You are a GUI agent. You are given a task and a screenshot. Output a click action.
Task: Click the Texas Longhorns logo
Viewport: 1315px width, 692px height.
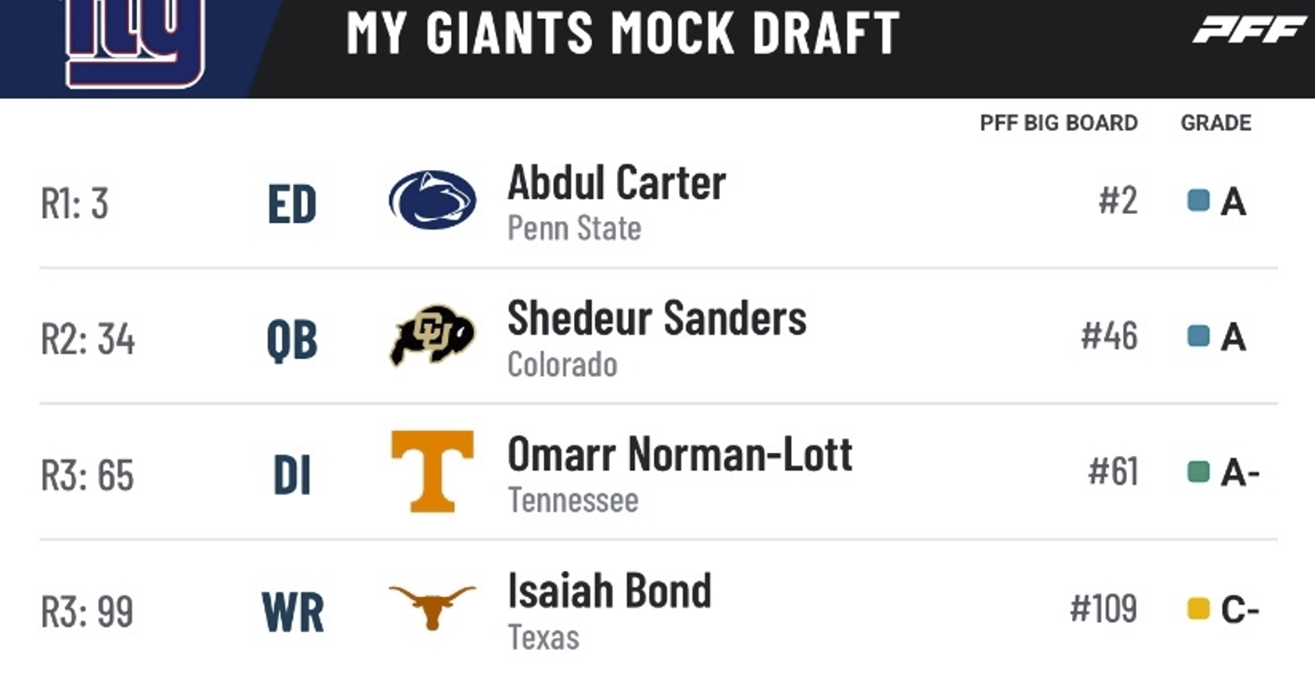coord(432,606)
